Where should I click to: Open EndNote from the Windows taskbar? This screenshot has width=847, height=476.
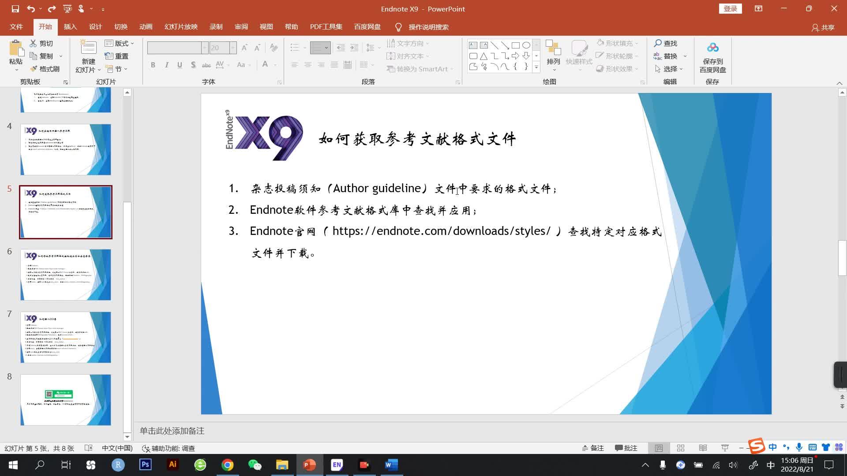pos(337,465)
